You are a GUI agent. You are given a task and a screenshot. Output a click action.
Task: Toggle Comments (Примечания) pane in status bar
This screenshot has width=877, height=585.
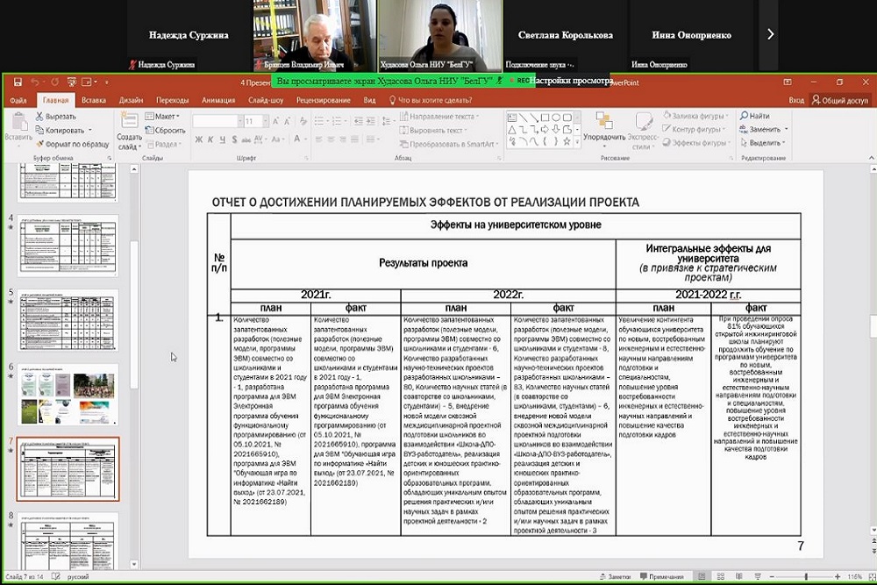tap(660, 577)
